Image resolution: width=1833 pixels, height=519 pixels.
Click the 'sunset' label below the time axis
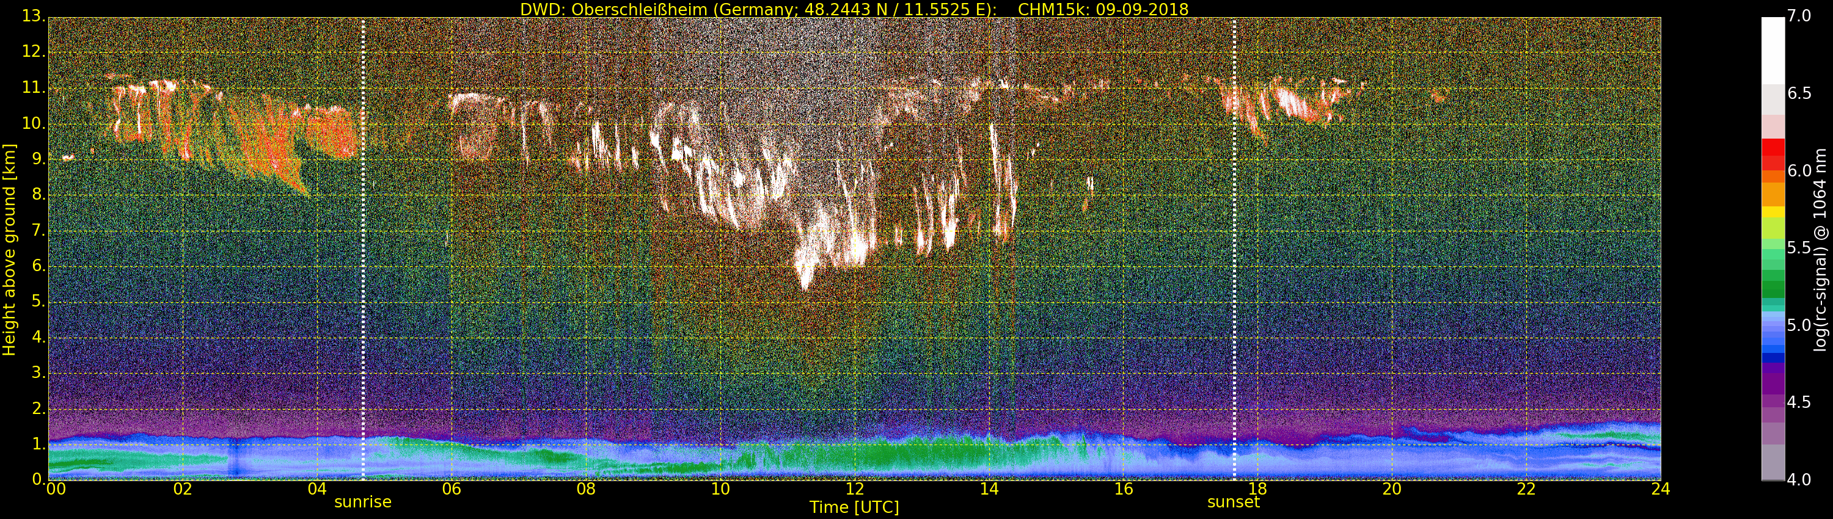click(x=1233, y=502)
